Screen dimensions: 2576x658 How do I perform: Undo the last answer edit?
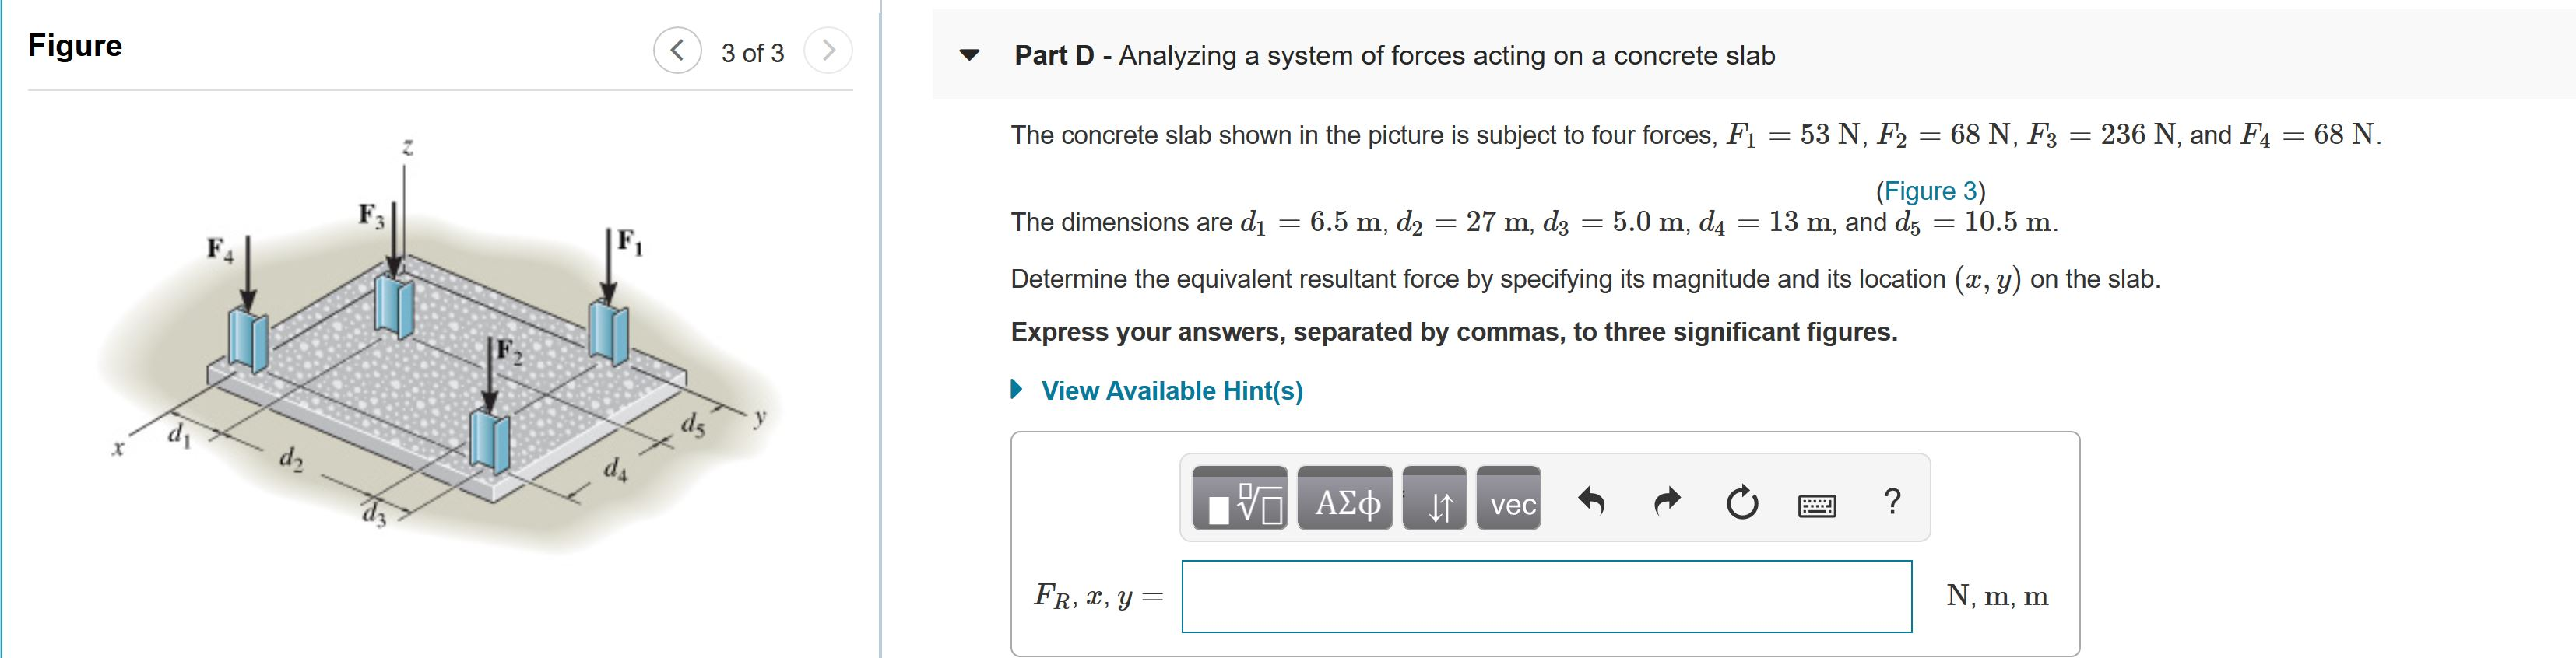pos(1592,502)
